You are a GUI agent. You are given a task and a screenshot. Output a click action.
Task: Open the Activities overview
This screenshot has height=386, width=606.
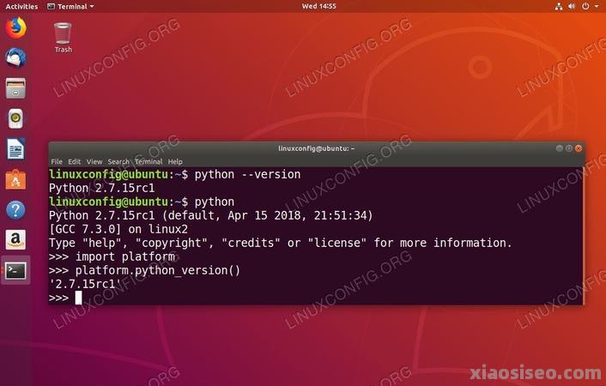[21, 7]
